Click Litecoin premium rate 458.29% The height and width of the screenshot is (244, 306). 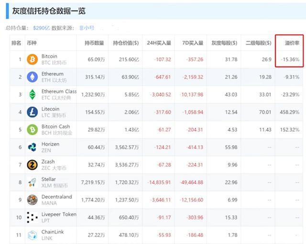pyautogui.click(x=289, y=112)
